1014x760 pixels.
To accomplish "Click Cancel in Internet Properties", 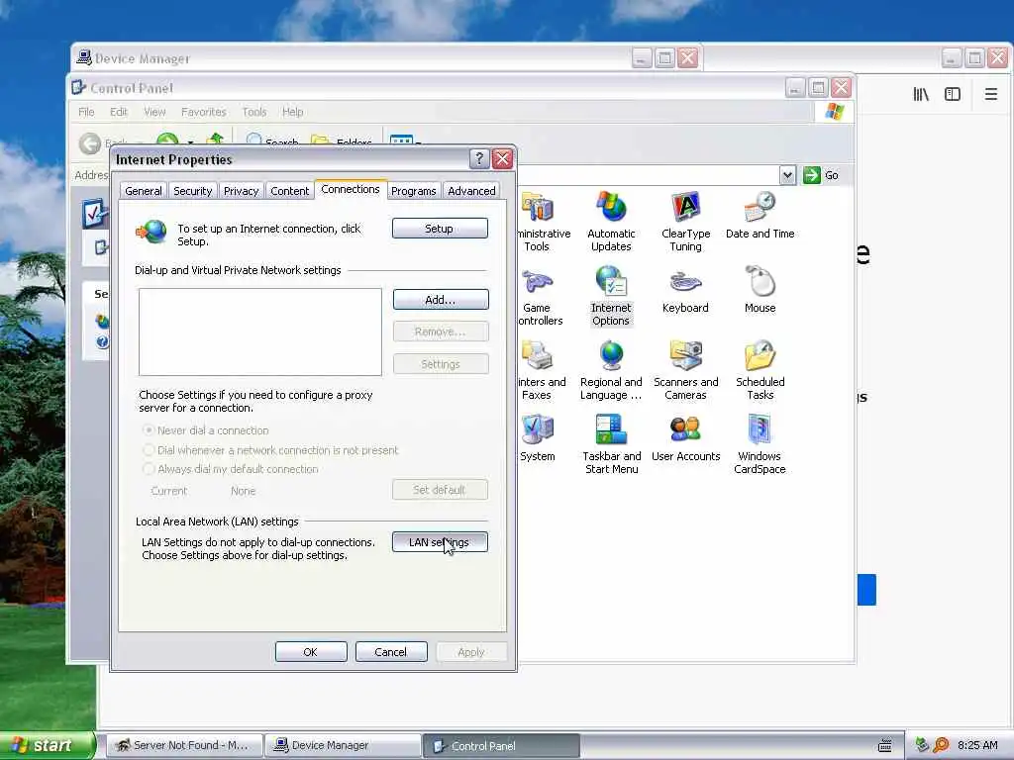I will click(x=391, y=651).
